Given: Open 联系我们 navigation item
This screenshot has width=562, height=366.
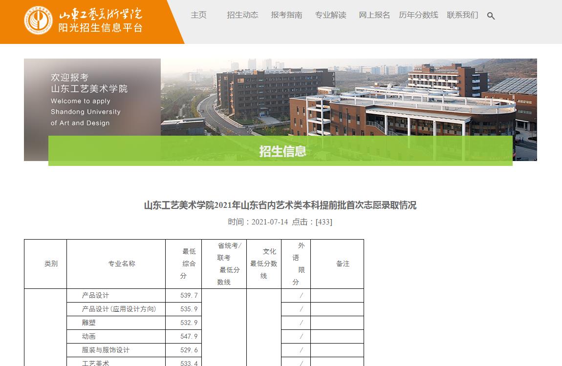Looking at the screenshot, I should tap(462, 15).
